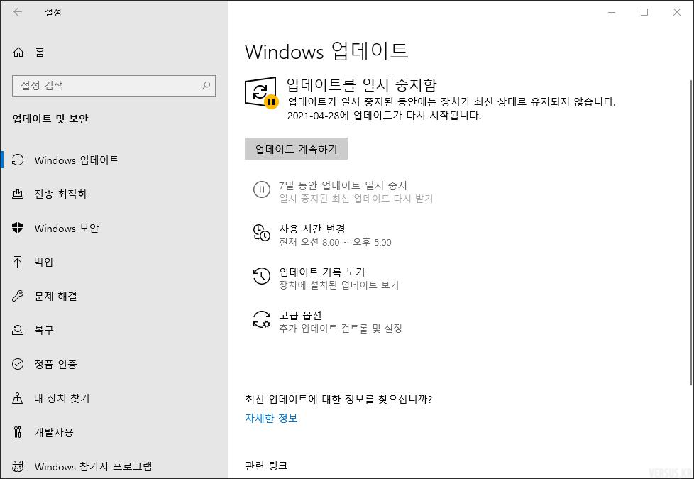Click the 설정 검색 search field
This screenshot has height=479, width=694.
(114, 85)
